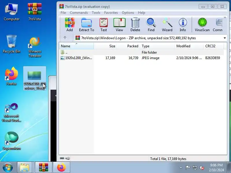Click the partially visible Comment toolbar icon
The image size is (231, 173).
(x=218, y=25)
